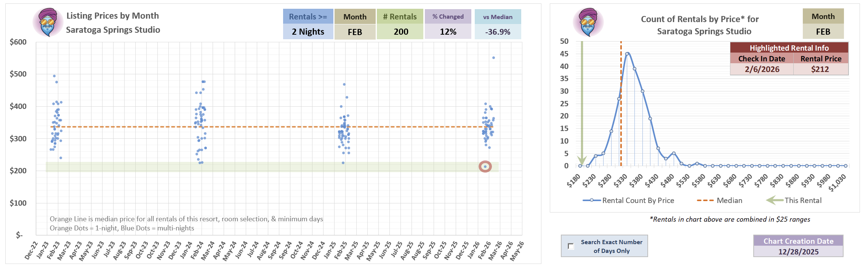Click the $212 rental price cell
Screen dimensions: 863x267
pos(820,69)
